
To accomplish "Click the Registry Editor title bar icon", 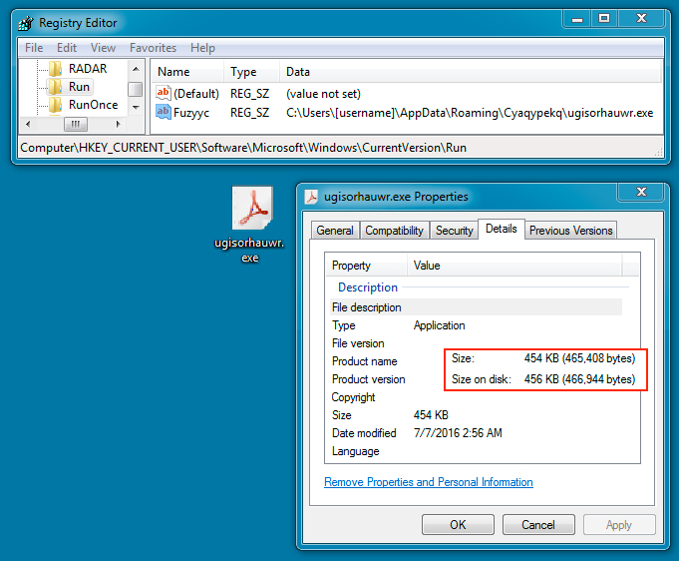I will 26,23.
